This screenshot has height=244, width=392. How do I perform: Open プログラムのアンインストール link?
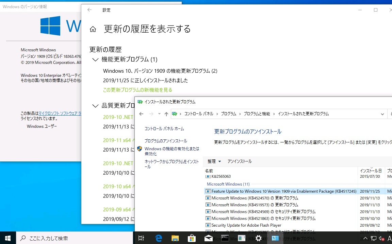pyautogui.click(x=166, y=141)
